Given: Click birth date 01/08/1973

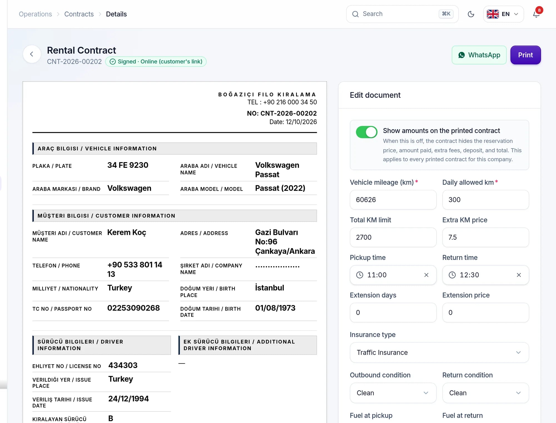Looking at the screenshot, I should [x=275, y=308].
